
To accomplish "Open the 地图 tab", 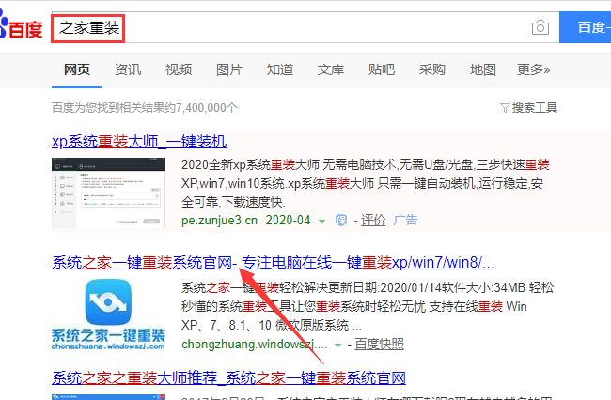I will coord(482,69).
